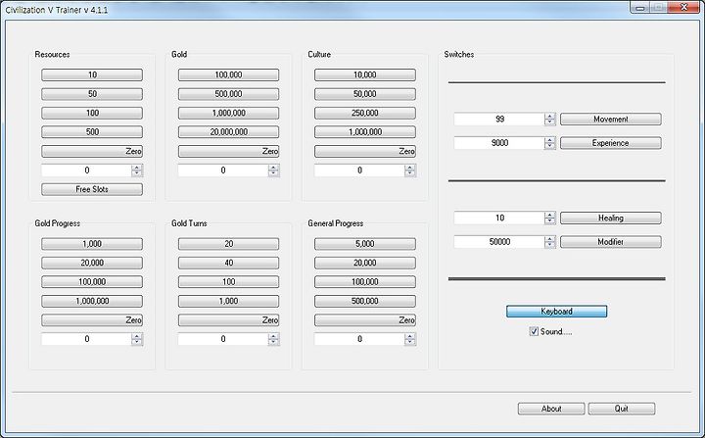This screenshot has height=438, width=705.
Task: Zero the Gold Progress value
Action: coord(92,320)
